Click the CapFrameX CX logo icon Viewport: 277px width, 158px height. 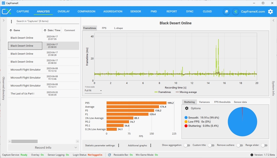coord(6,12)
